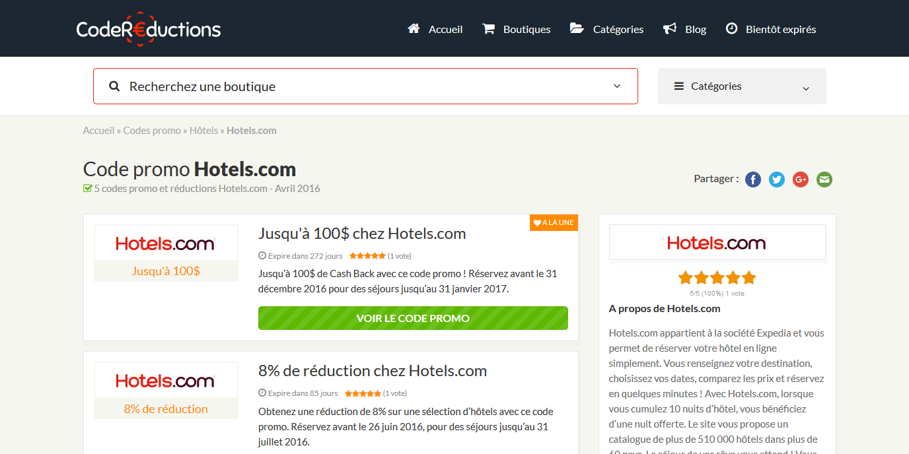
Task: Click Hotels.com logo in the 100$ offer
Action: 166,243
